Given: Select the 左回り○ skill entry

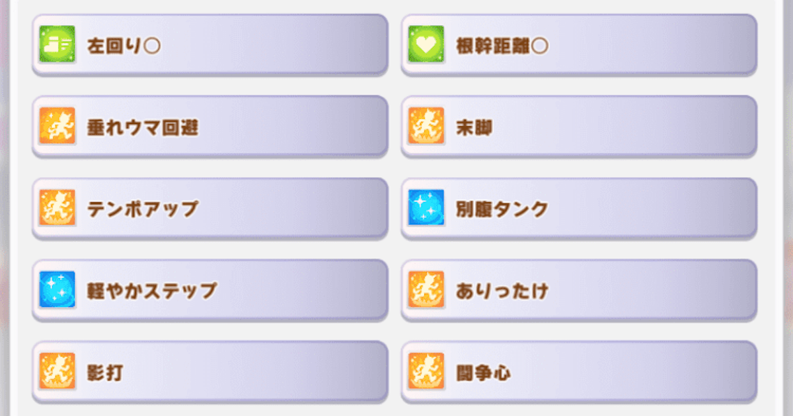Looking at the screenshot, I should (x=210, y=45).
